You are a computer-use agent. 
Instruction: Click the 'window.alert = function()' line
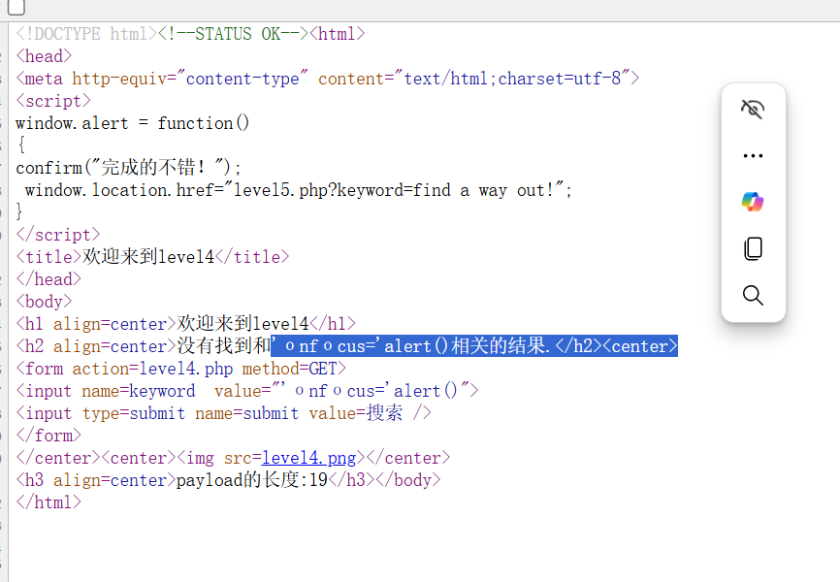coord(132,123)
